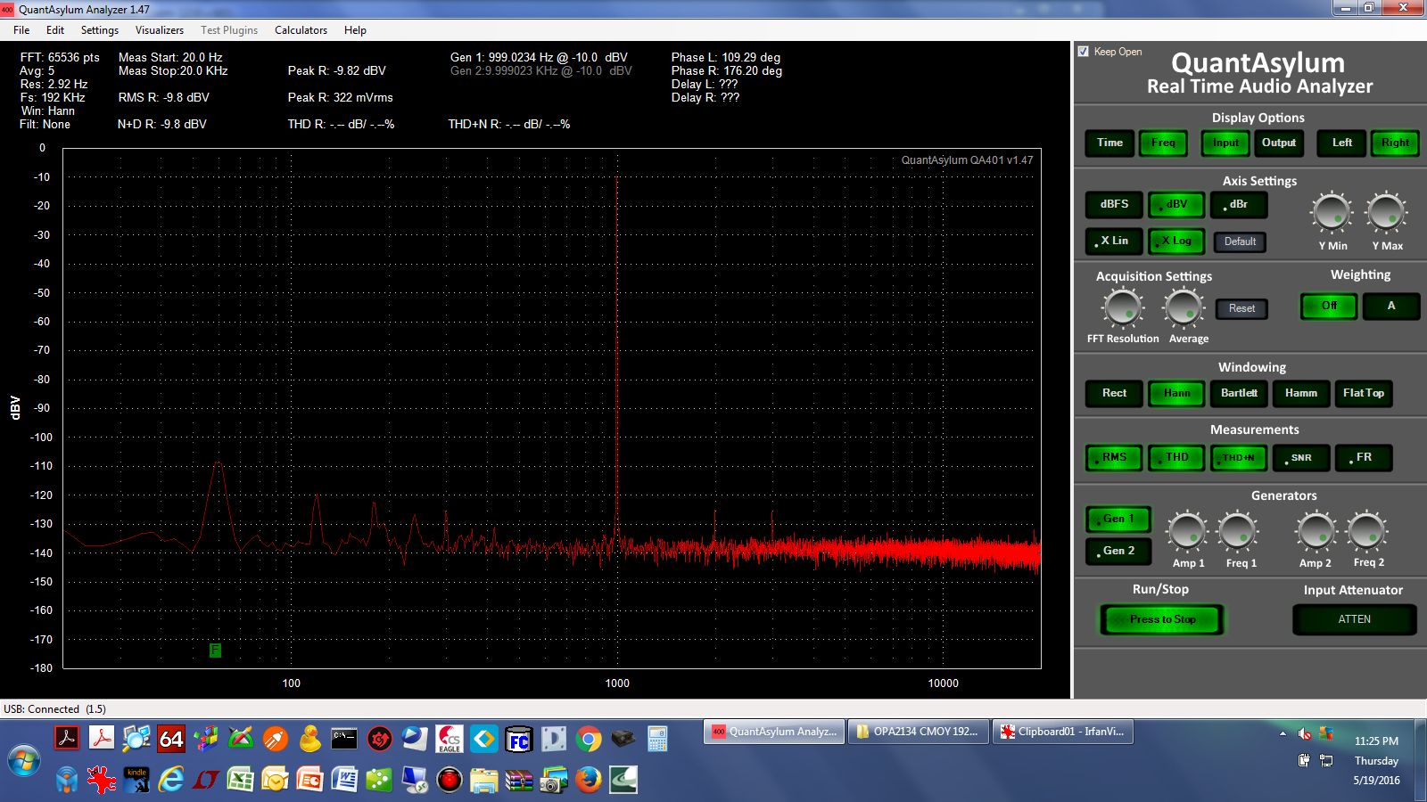This screenshot has width=1427, height=802.
Task: Toggle the Output display button
Action: click(x=1279, y=143)
